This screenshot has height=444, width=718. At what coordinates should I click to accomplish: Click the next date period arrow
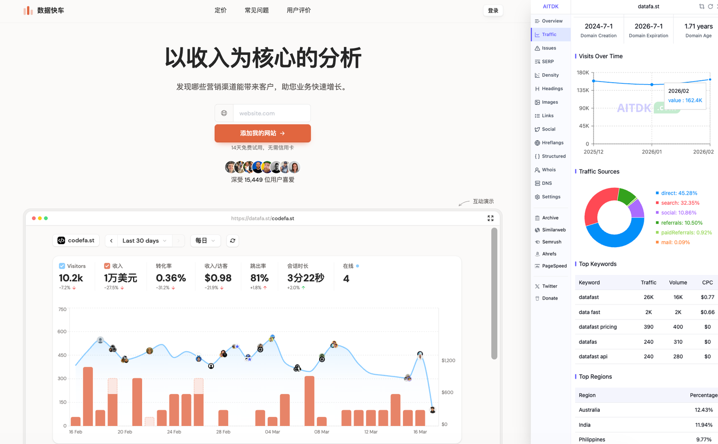tap(179, 241)
